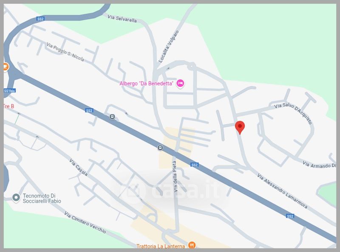
Task: Select the Trattoria La Lanterna restaurant icon
Action: [192, 245]
